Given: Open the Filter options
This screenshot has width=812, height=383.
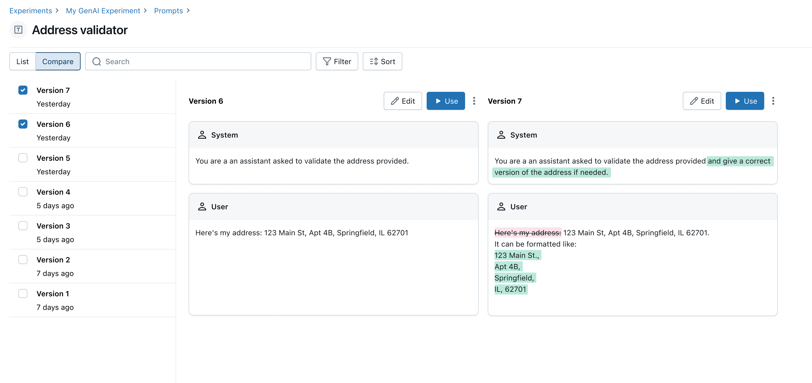Looking at the screenshot, I should [x=337, y=61].
